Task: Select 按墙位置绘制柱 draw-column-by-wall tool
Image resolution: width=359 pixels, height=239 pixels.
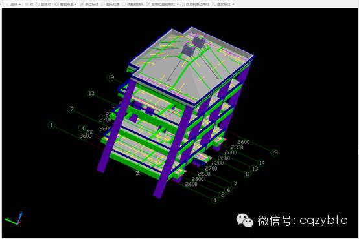Action: [x=161, y=4]
